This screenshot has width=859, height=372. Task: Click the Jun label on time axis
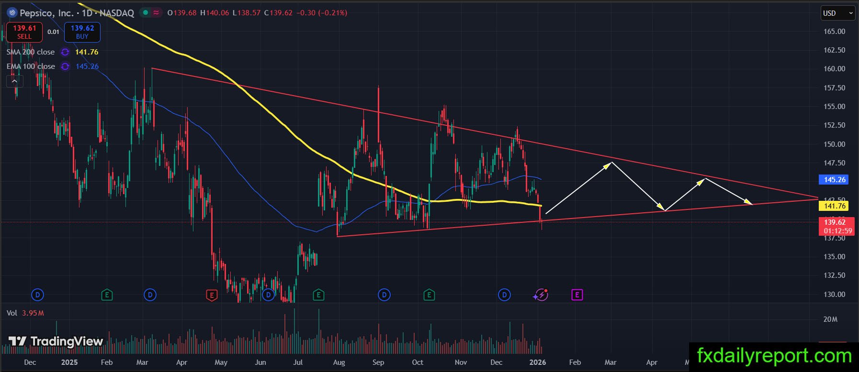tap(260, 362)
